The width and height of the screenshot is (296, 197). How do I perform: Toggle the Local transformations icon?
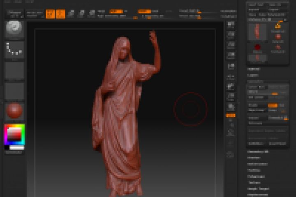click(x=231, y=97)
